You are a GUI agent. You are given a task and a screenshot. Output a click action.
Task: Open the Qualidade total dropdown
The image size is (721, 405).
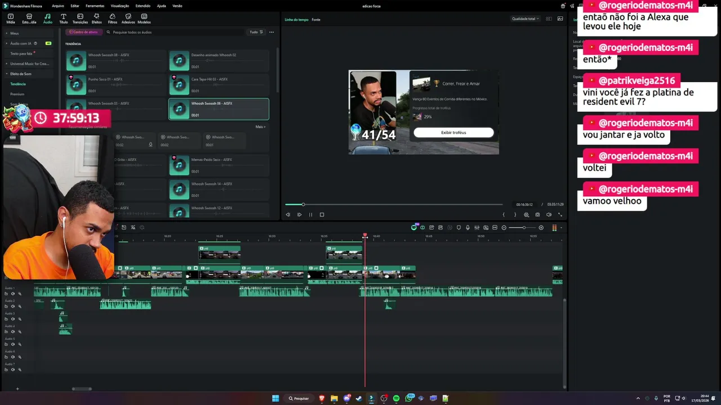525,19
